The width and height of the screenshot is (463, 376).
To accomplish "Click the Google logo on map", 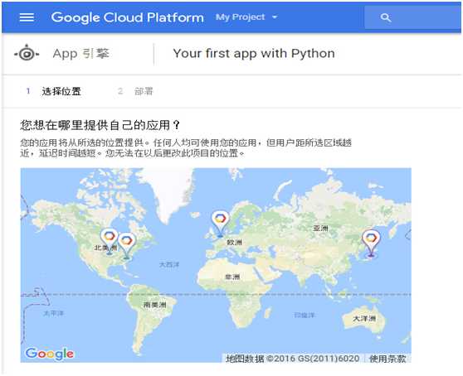I will (x=50, y=354).
